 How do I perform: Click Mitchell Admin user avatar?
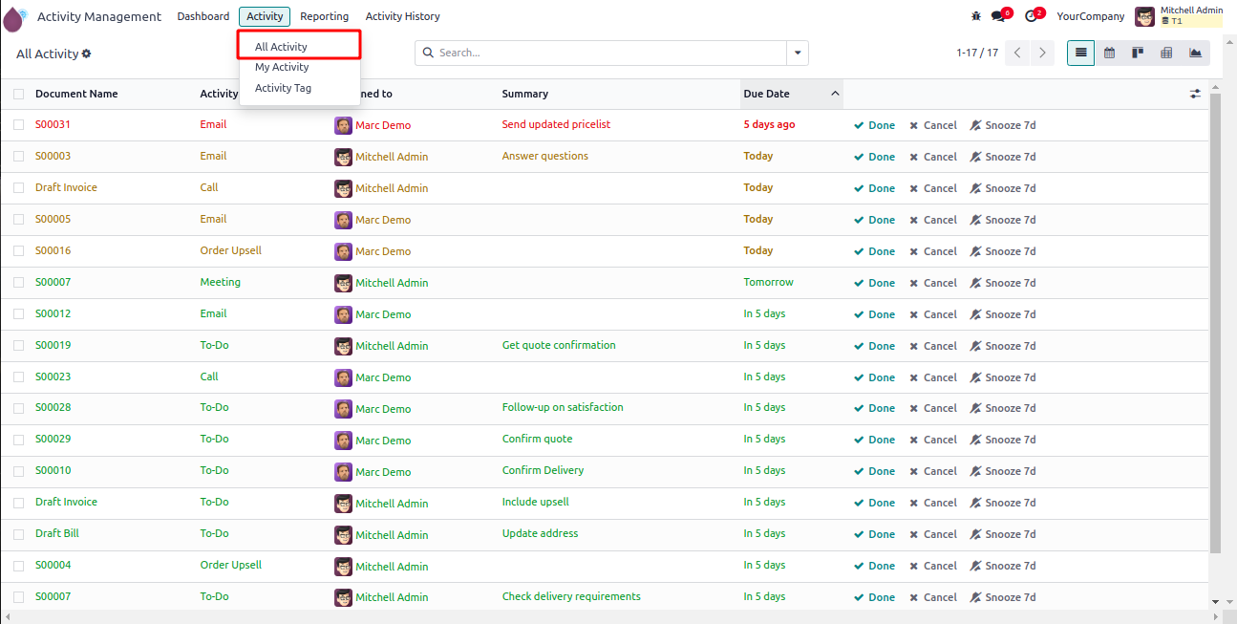tap(1144, 16)
